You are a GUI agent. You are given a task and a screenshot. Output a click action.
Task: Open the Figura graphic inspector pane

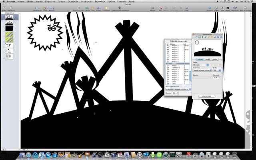pyautogui.click(x=206, y=37)
